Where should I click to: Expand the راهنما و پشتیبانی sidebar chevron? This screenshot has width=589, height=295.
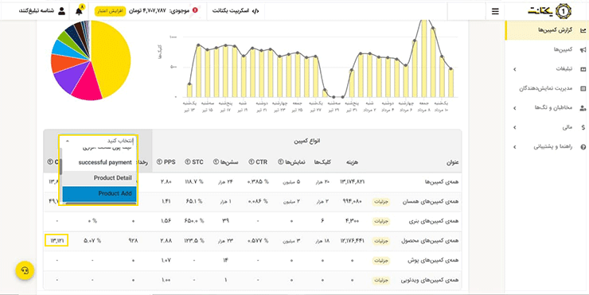click(x=514, y=147)
